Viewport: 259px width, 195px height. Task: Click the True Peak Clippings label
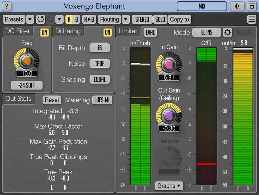pyautogui.click(x=58, y=157)
